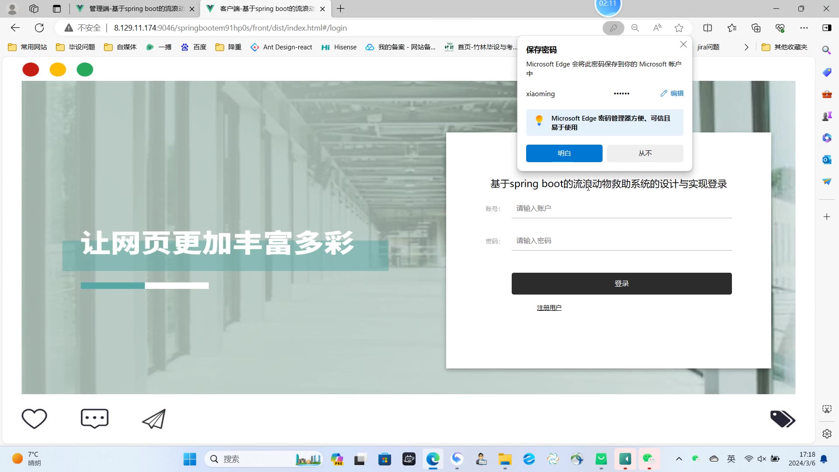Open the 降重 bookmark folder
839x472 pixels.
click(229, 47)
